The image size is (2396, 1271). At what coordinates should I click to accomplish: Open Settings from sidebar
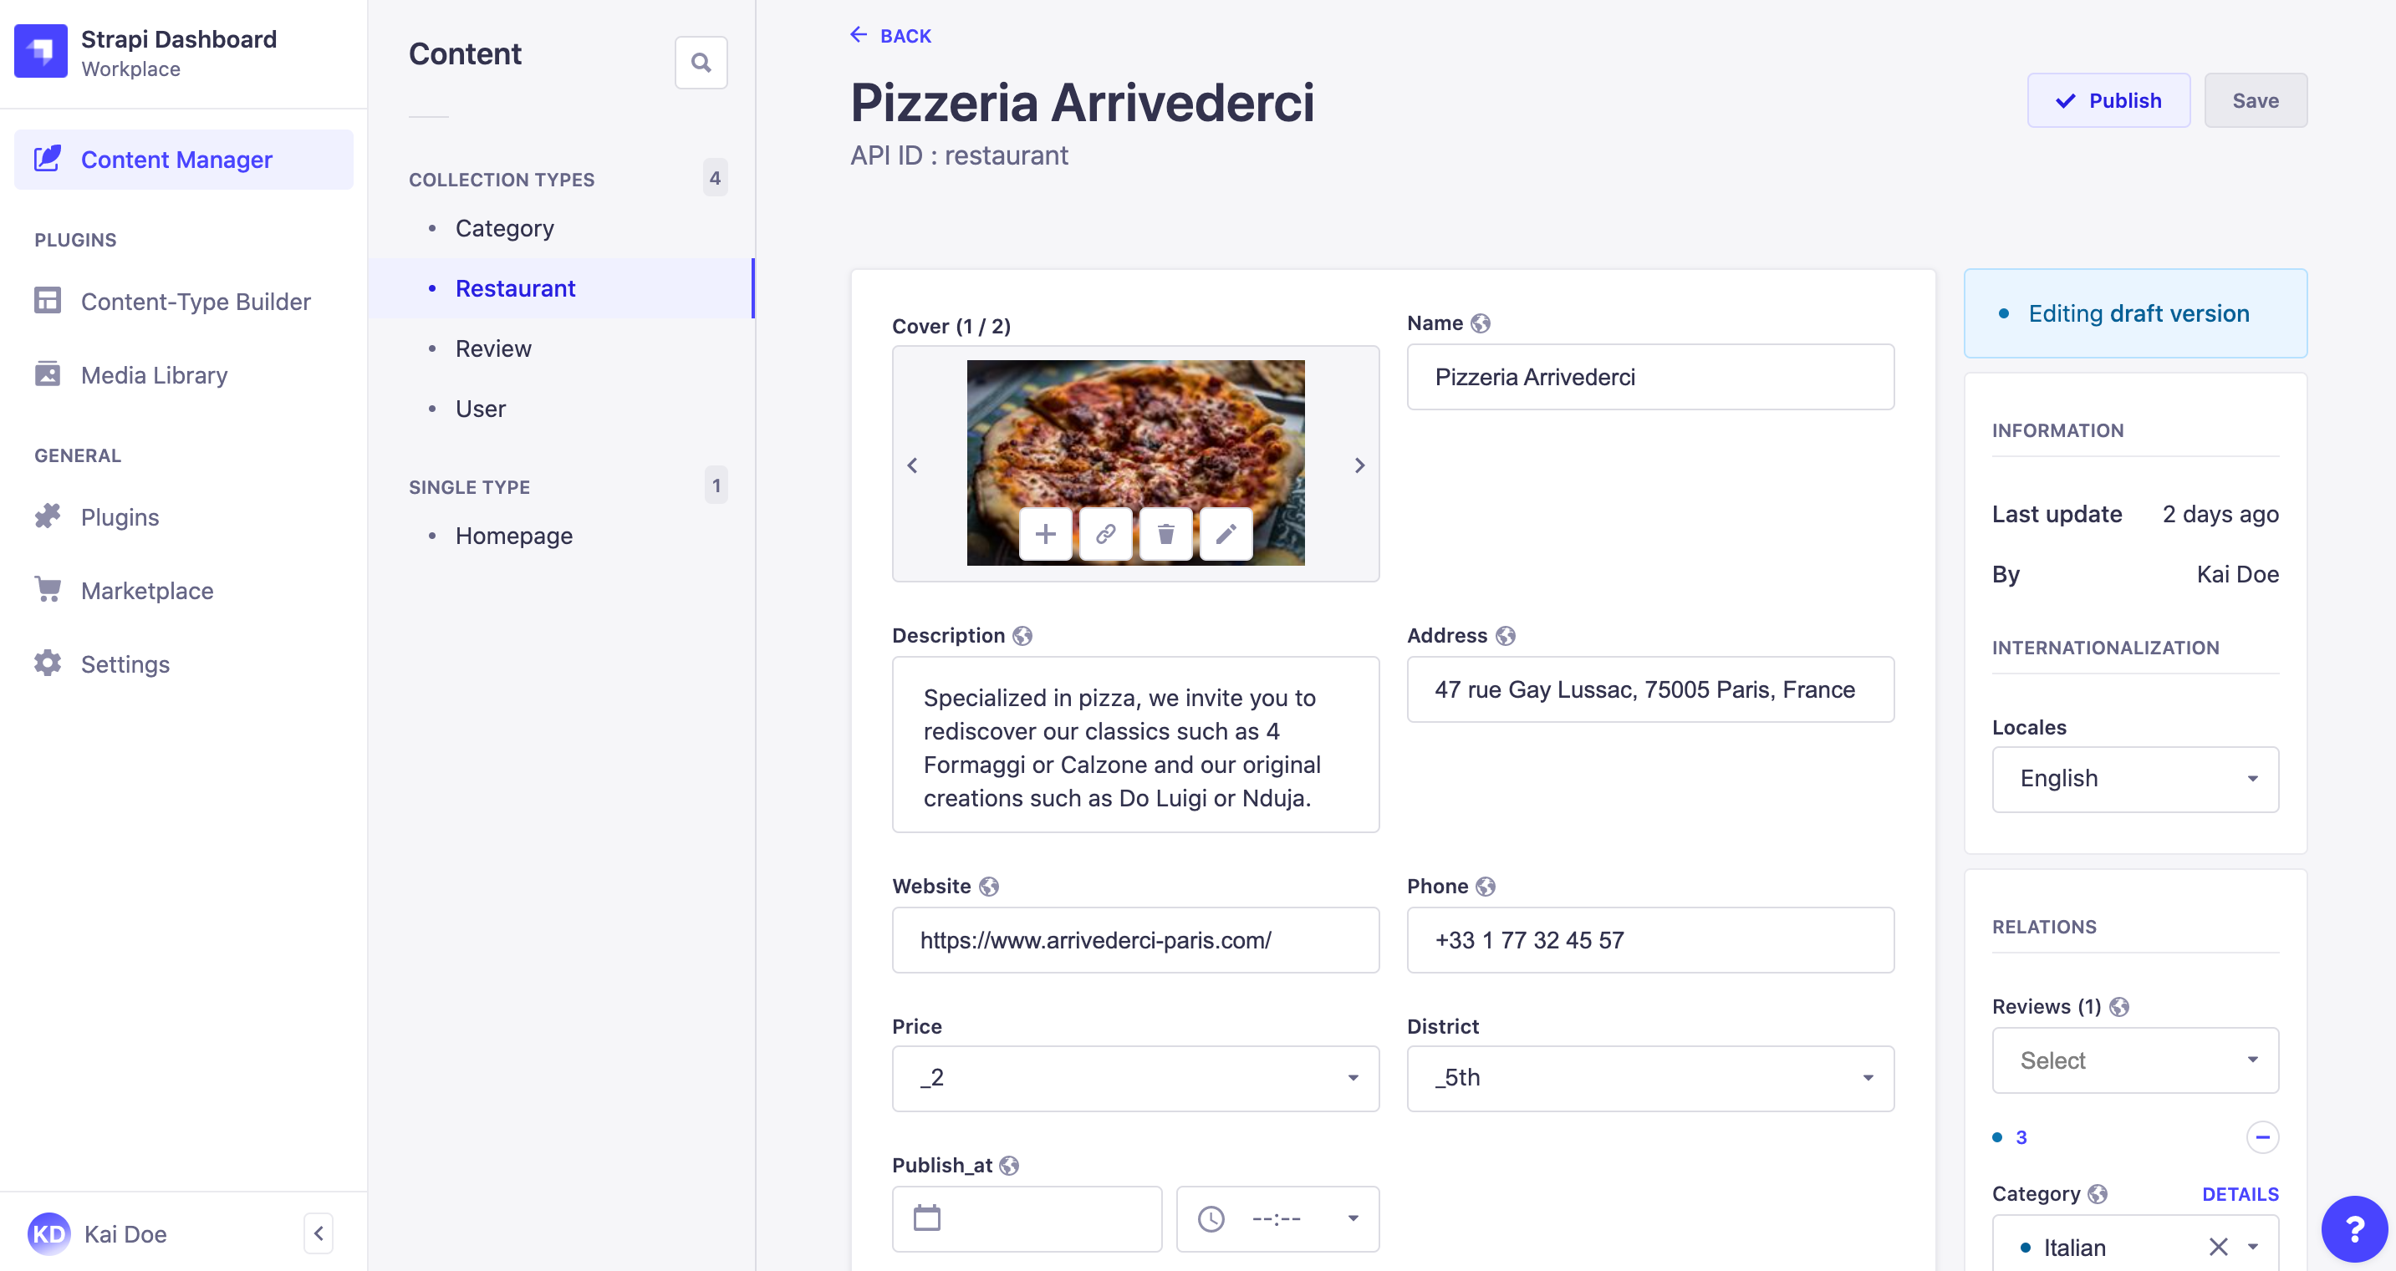(x=125, y=663)
